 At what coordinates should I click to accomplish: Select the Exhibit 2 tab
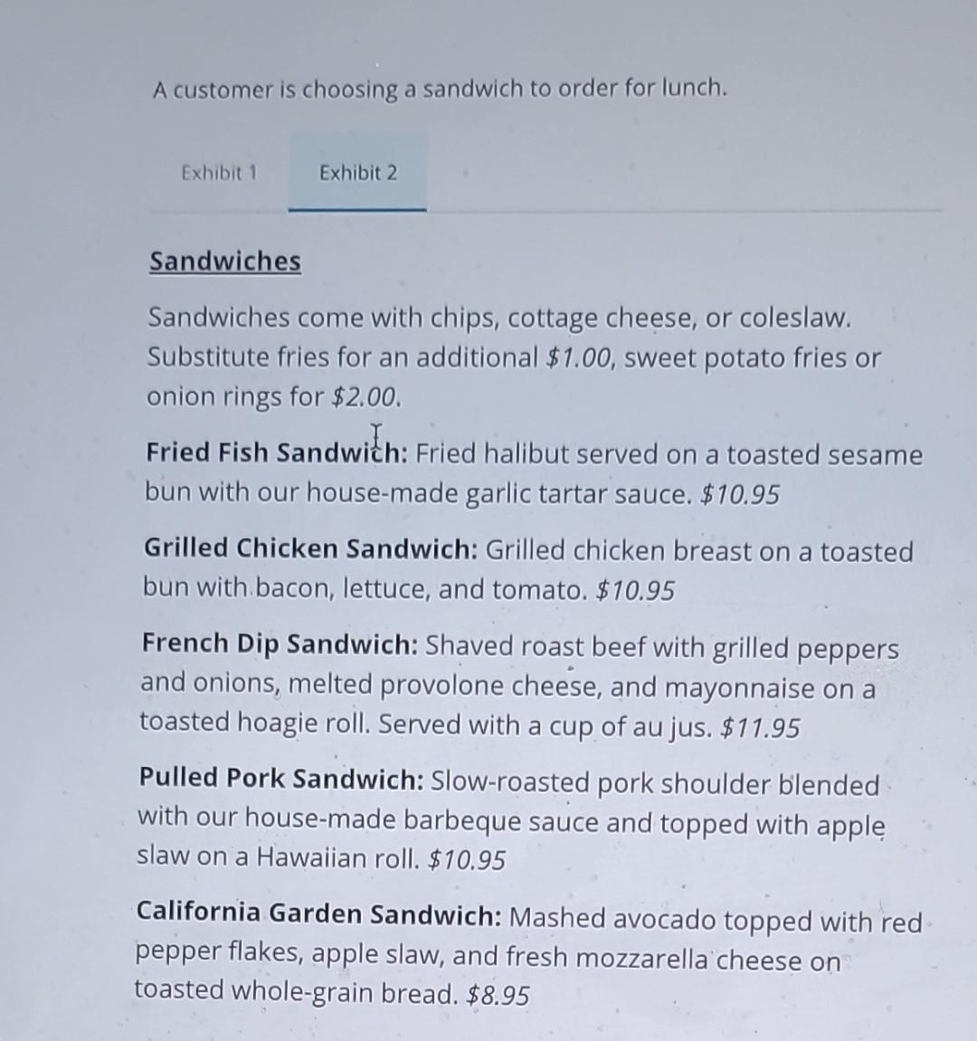[358, 172]
